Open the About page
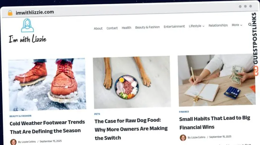Image resolution: width=260 pixels, height=145 pixels. pyautogui.click(x=98, y=28)
